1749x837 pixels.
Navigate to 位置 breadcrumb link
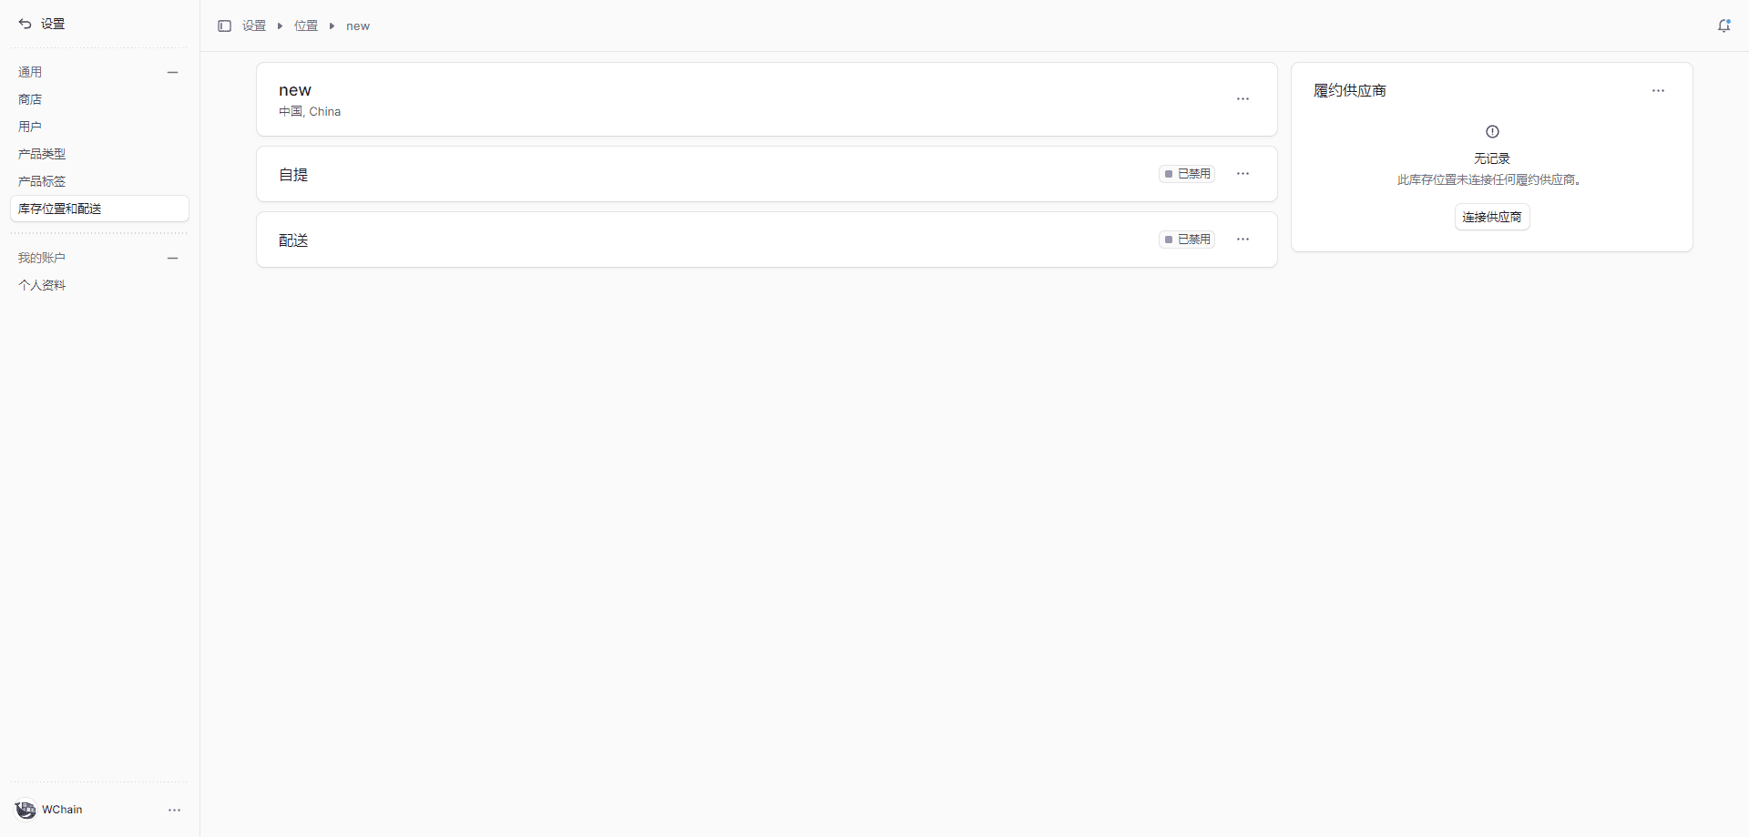[306, 26]
